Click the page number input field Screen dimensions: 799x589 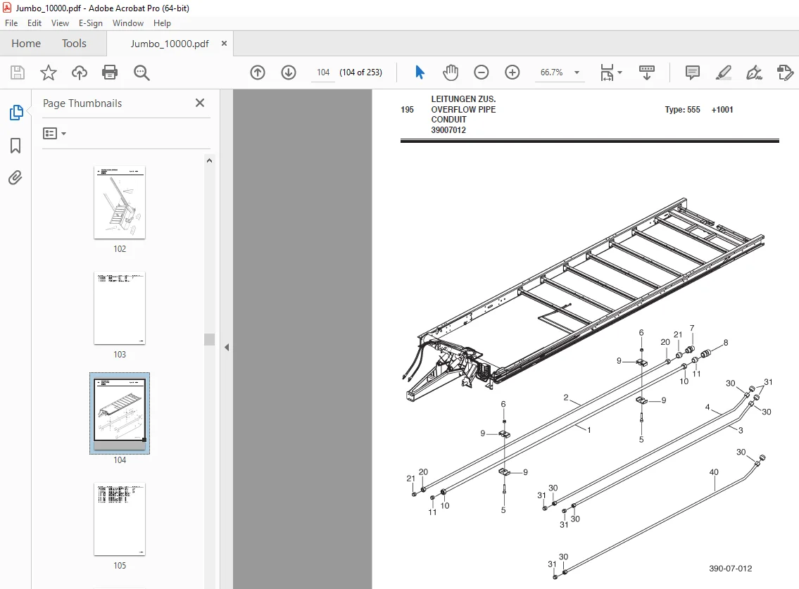point(323,72)
